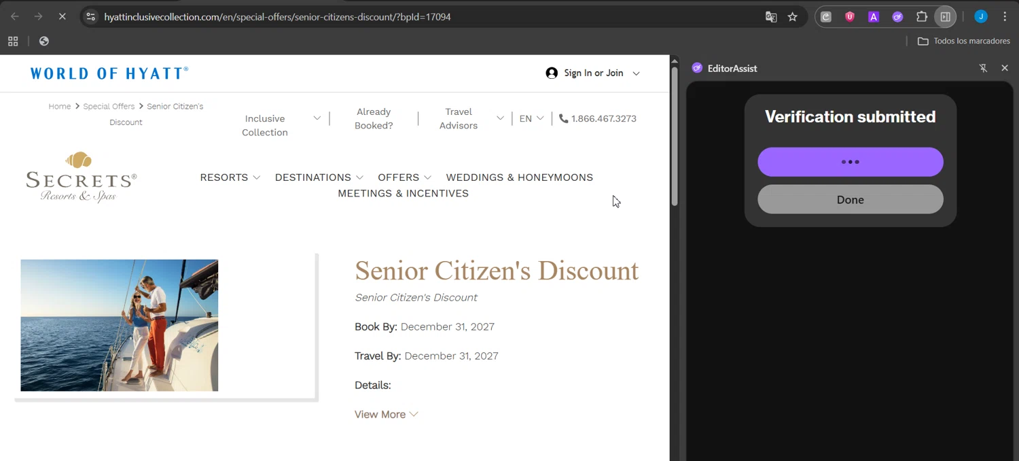This screenshot has width=1019, height=461.
Task: Open the EN language selector
Action: 531,118
